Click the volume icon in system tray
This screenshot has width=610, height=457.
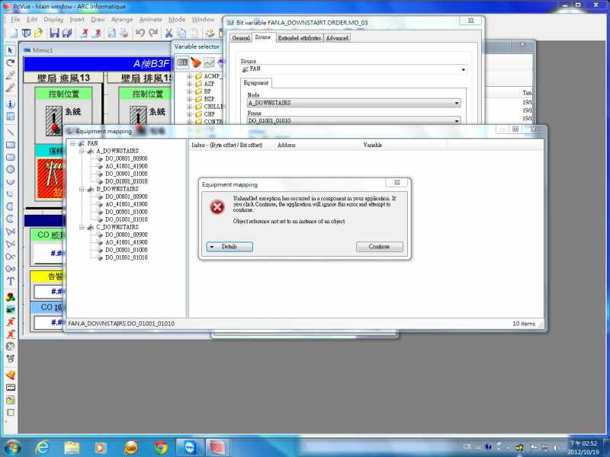pyautogui.click(x=557, y=448)
